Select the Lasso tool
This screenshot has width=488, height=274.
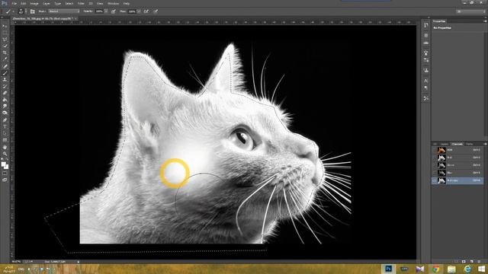pyautogui.click(x=5, y=40)
